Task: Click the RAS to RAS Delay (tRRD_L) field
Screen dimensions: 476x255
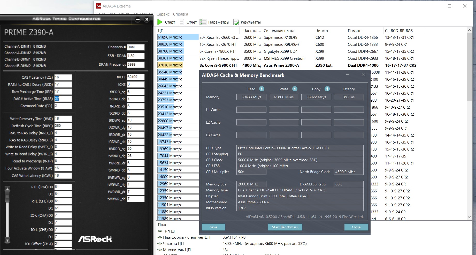Action: click(63, 133)
